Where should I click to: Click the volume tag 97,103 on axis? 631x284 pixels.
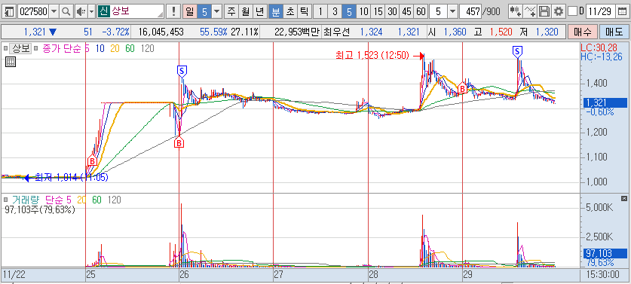coord(605,253)
